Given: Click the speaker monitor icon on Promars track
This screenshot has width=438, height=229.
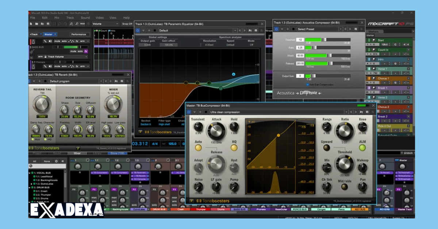Looking at the screenshot, I should [50, 66].
